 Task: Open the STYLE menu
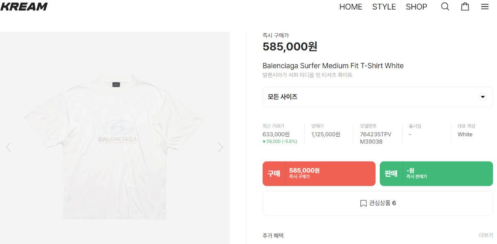pos(384,7)
